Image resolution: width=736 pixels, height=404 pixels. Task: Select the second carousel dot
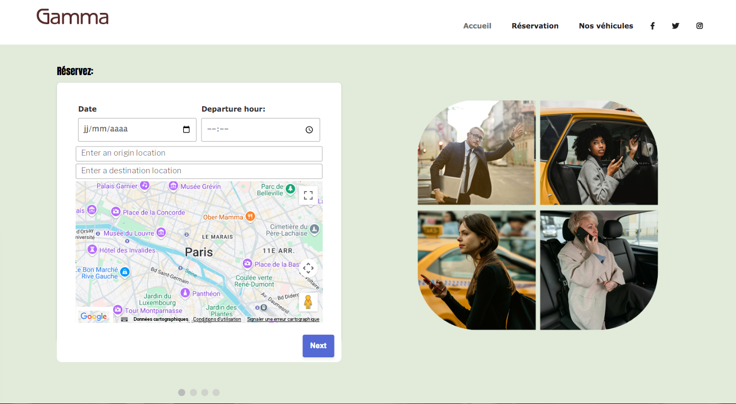[x=194, y=393]
